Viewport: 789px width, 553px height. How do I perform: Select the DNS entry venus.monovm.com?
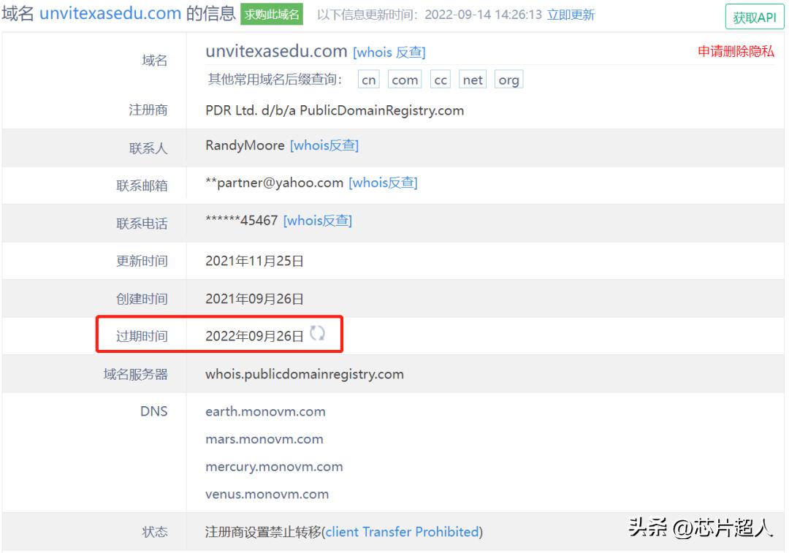point(267,494)
